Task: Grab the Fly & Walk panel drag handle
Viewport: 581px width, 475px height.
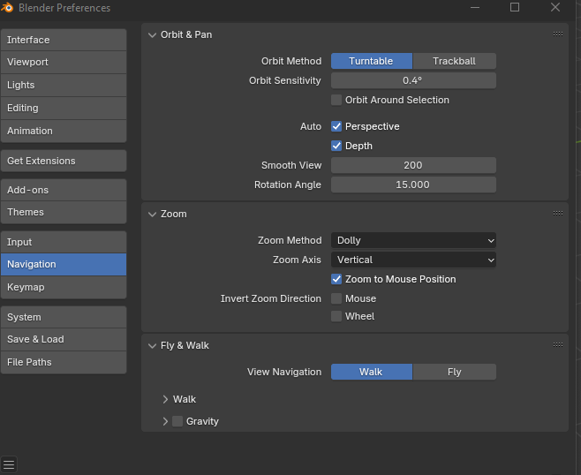Action: 558,344
